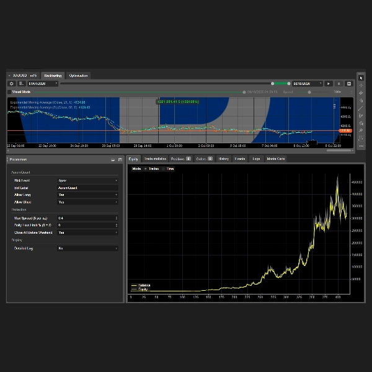Open the Monte Carlo tab

coord(276,159)
